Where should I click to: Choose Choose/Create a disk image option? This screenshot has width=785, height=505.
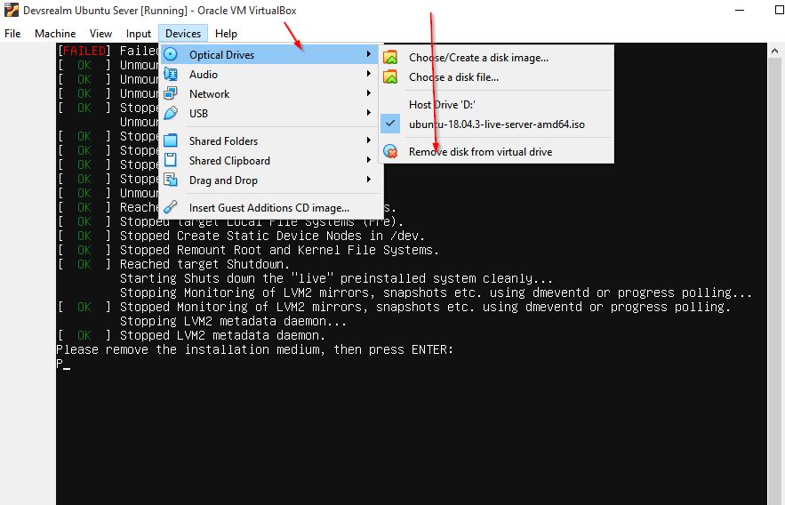point(496,58)
